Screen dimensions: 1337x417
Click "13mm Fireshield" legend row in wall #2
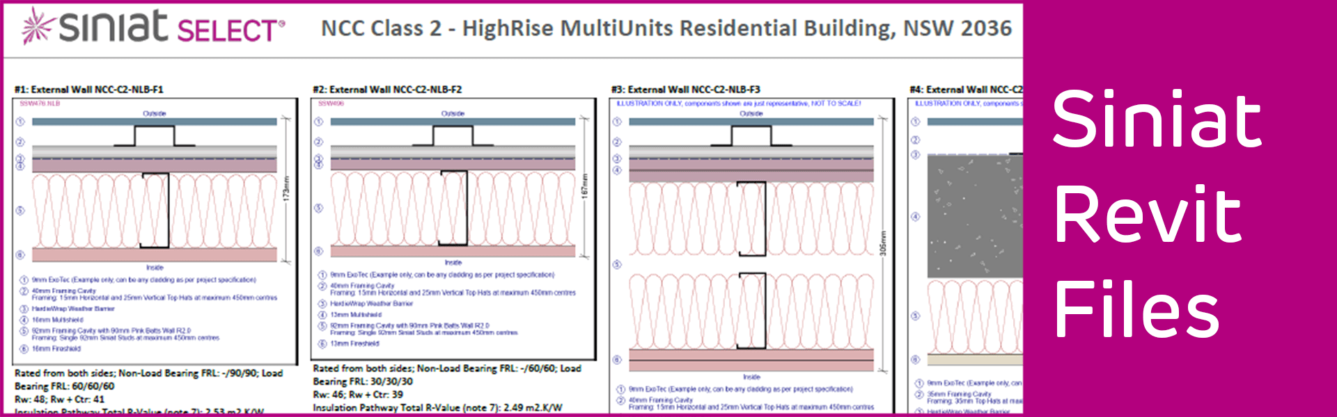(x=349, y=344)
